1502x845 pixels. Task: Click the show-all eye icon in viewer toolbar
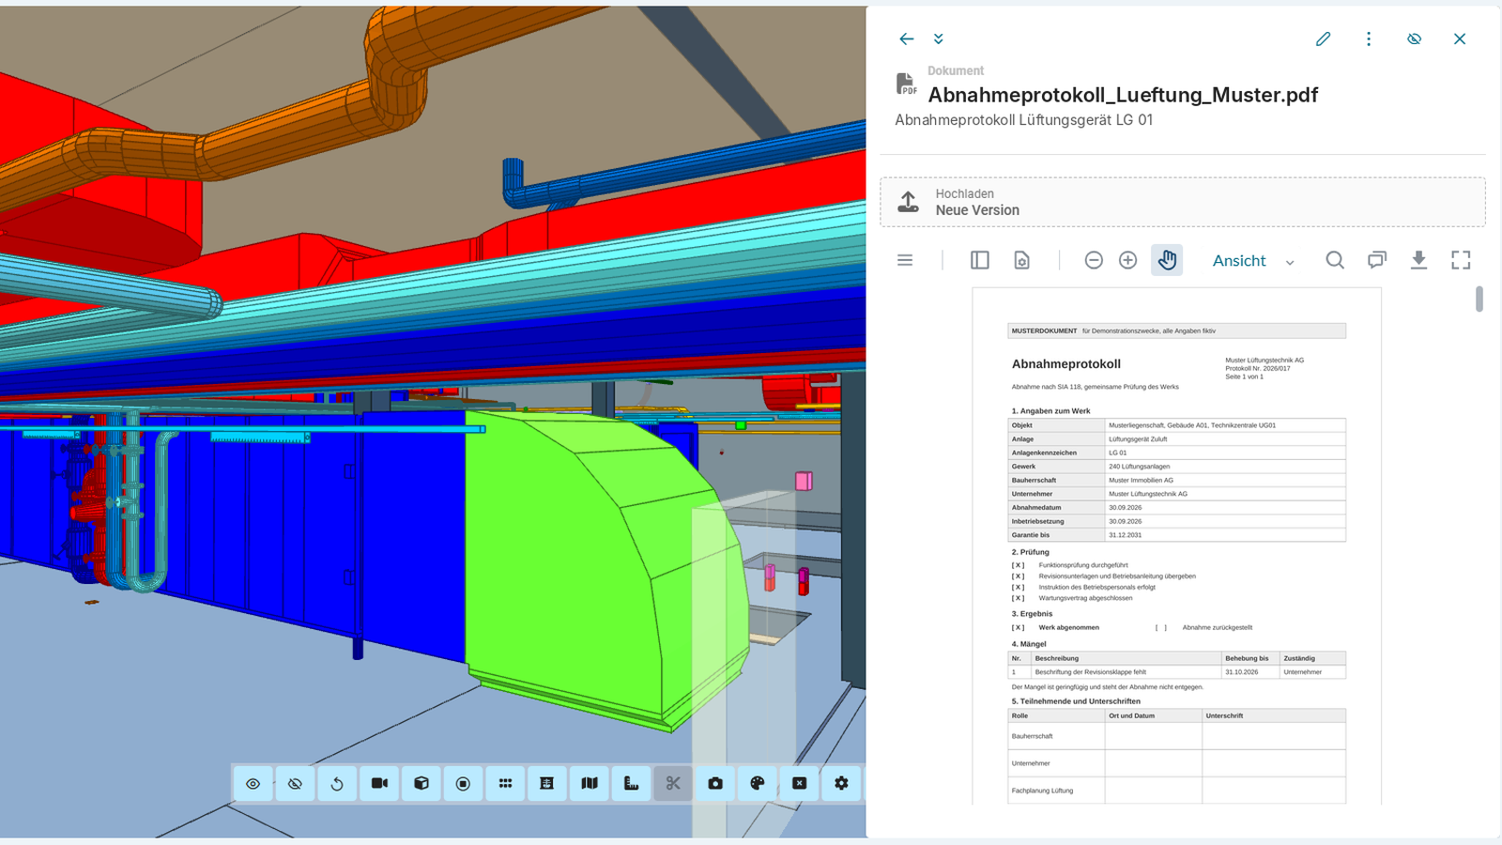[x=253, y=783]
